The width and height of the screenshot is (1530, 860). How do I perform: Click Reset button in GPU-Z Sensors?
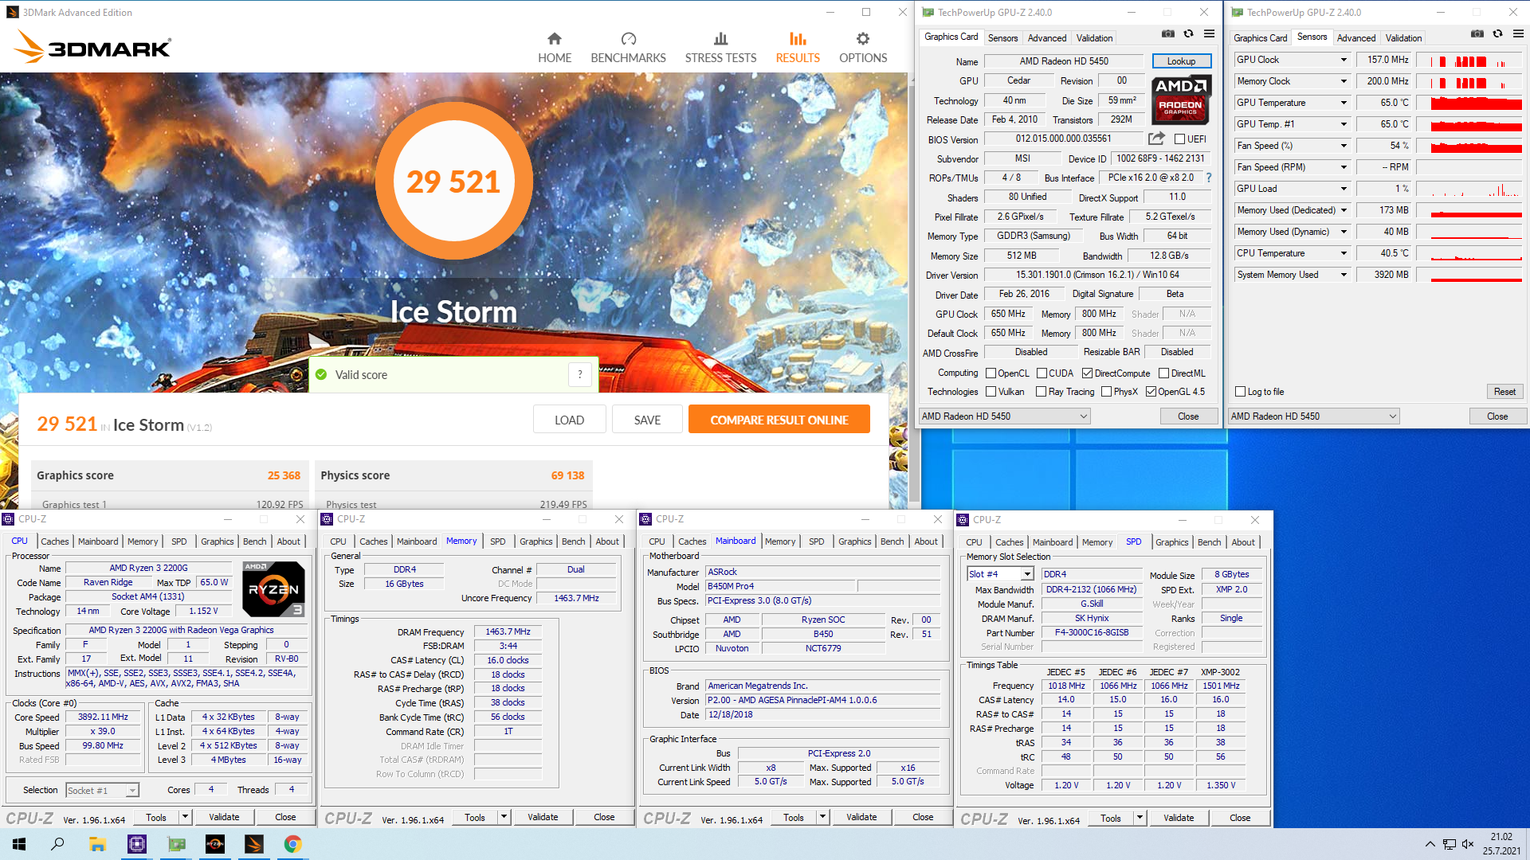tap(1504, 392)
